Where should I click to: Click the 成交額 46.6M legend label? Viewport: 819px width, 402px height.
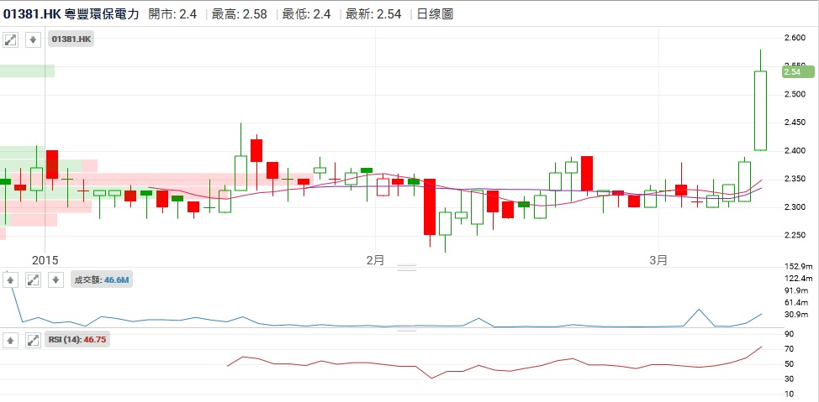[x=101, y=279]
